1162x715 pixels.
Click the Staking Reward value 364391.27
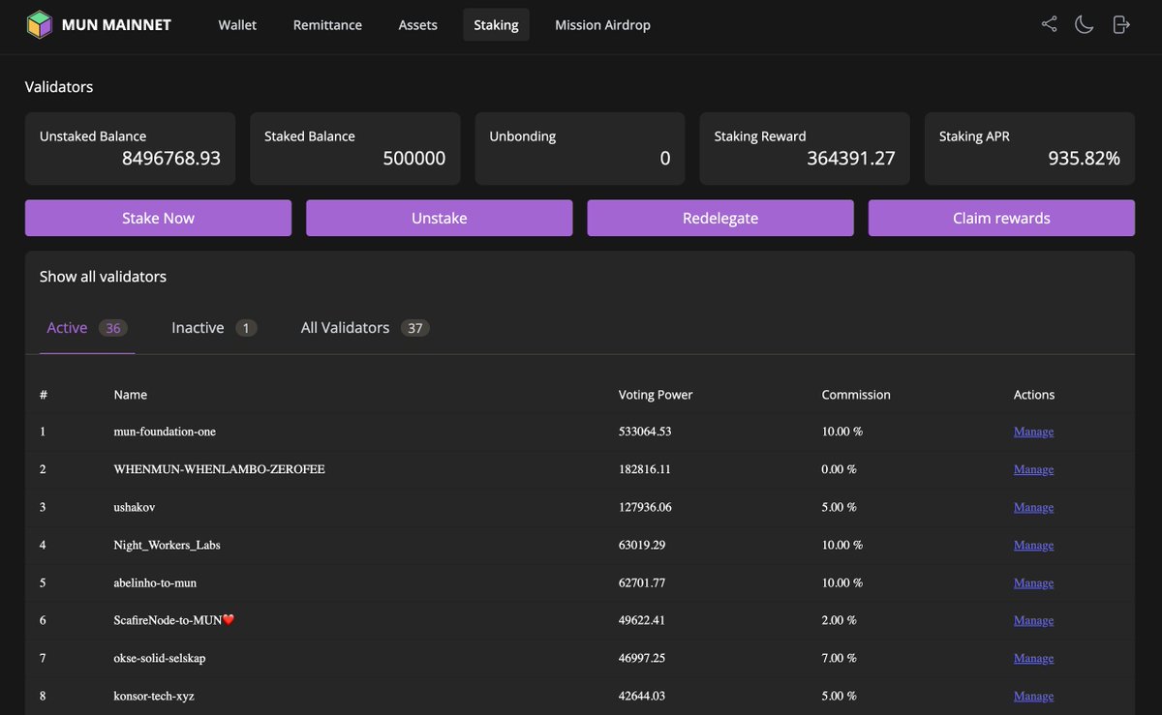pyautogui.click(x=851, y=159)
